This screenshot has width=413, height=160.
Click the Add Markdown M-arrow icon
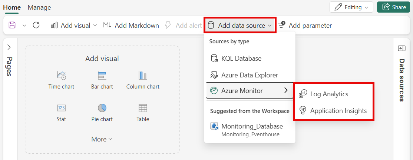point(107,25)
